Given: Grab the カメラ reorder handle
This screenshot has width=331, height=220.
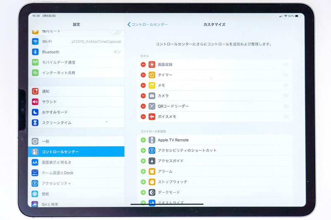Looking at the screenshot, I should [x=286, y=96].
